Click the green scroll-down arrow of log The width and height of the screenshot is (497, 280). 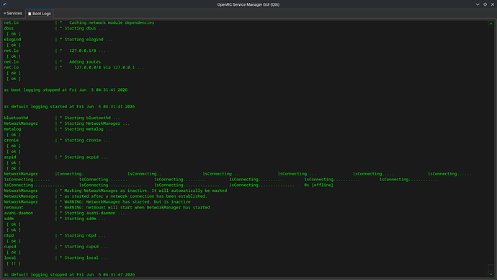(491, 274)
